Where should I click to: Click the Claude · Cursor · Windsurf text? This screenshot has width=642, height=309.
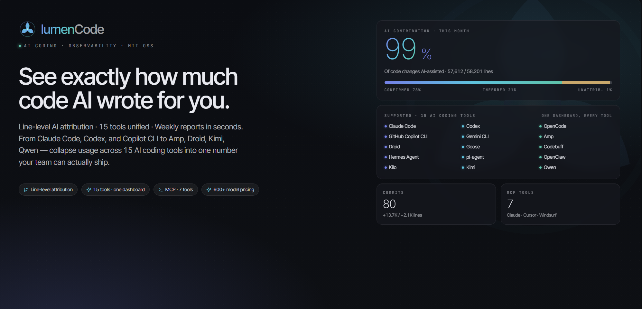pyautogui.click(x=532, y=215)
